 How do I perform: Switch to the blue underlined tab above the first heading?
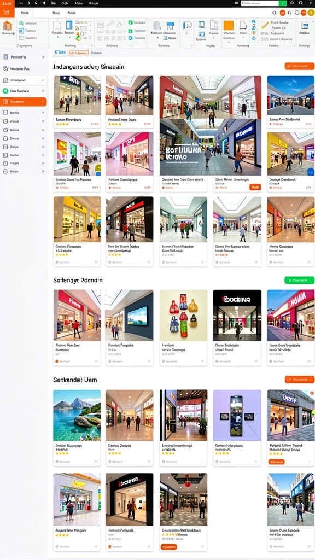point(60,52)
